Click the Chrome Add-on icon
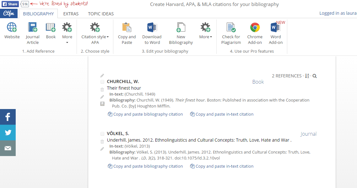357x188 pixels. (255, 28)
